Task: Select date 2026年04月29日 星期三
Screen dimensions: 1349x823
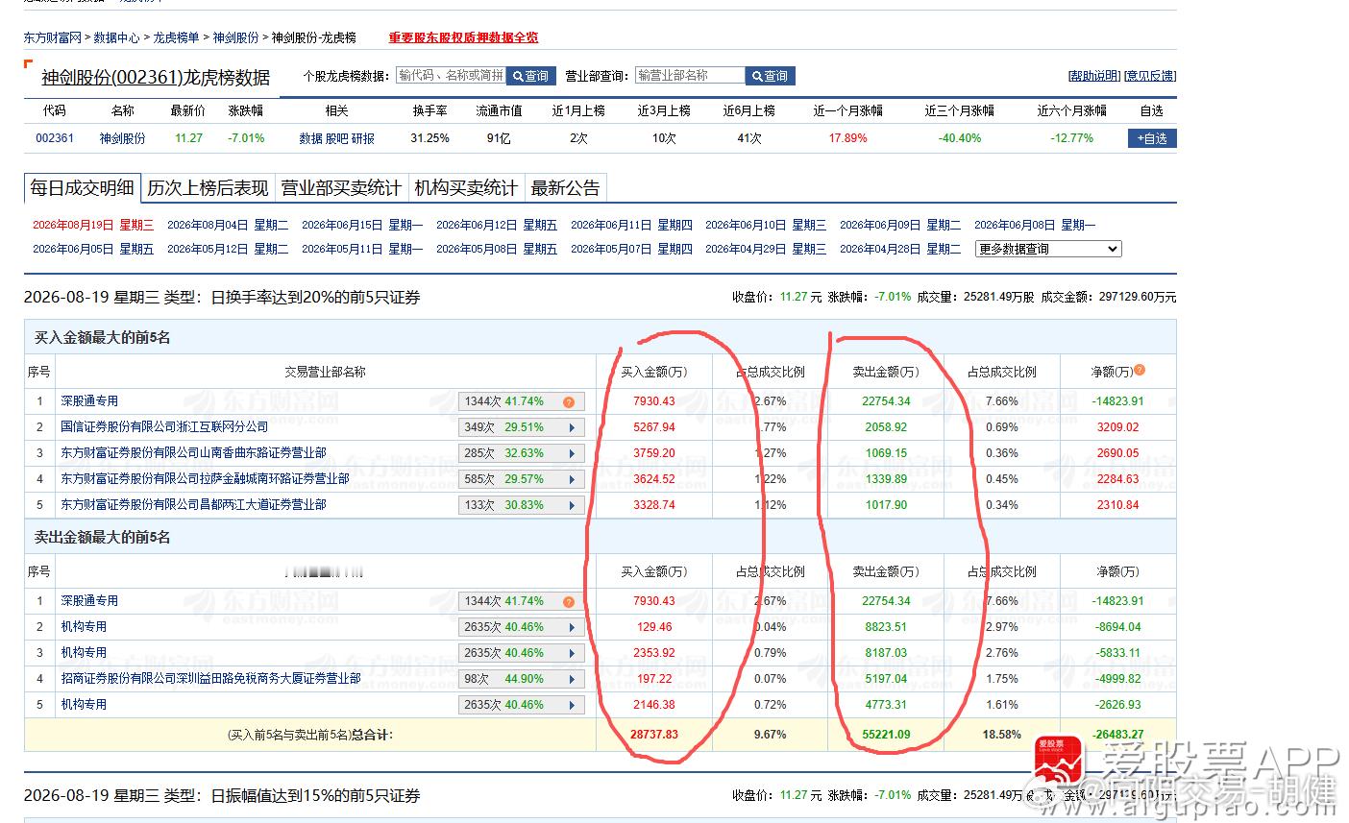Action: 766,249
